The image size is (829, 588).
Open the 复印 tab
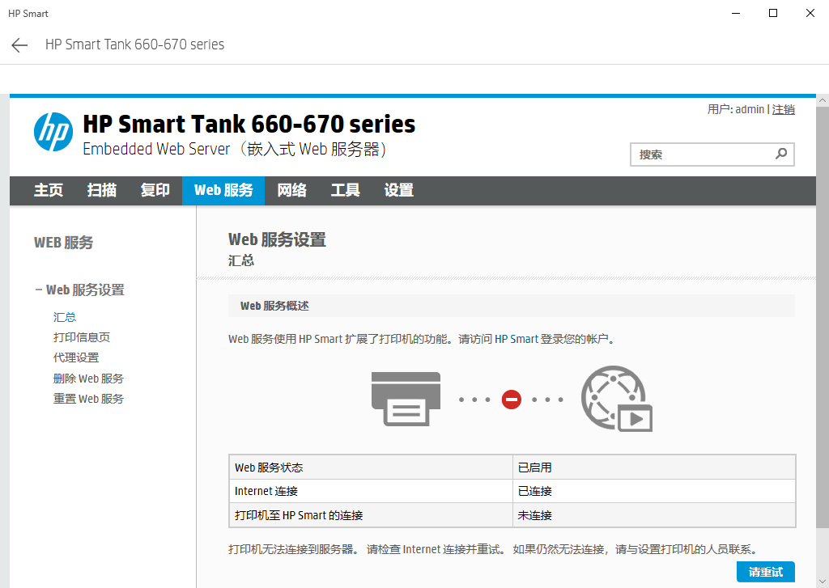click(x=155, y=190)
